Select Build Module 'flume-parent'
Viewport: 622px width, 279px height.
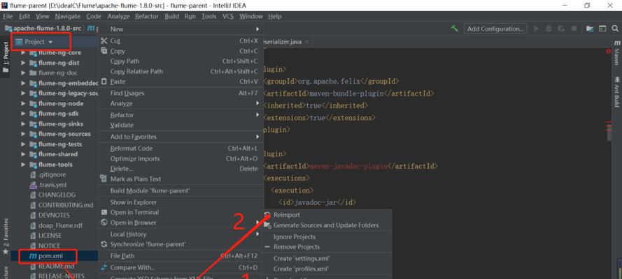pyautogui.click(x=181, y=190)
